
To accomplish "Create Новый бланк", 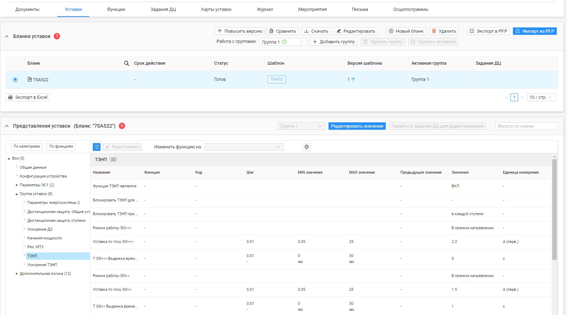I will pos(406,31).
